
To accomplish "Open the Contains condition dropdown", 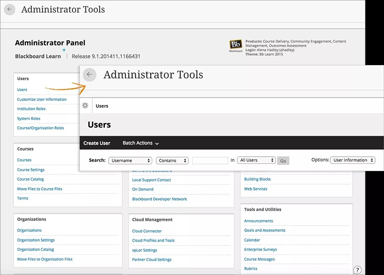I will click(x=172, y=161).
